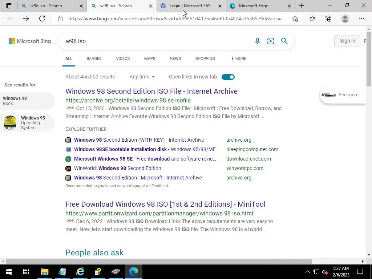372x279 pixels.
Task: Expand the MORE search categories menu
Action: click(x=239, y=58)
